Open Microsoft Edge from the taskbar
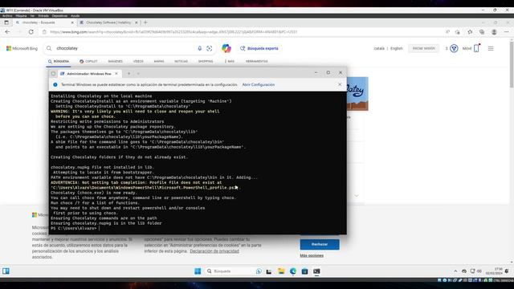The width and height of the screenshot is (514, 289). (292, 271)
